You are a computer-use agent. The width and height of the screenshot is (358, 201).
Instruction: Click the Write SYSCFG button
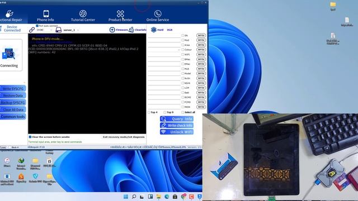pos(13,88)
